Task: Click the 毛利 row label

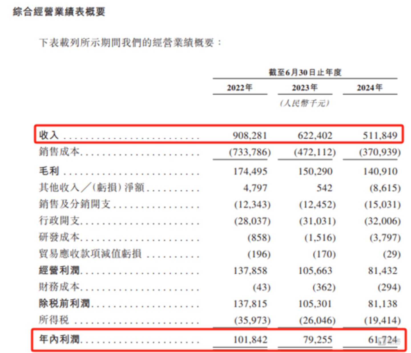Action: (49, 171)
